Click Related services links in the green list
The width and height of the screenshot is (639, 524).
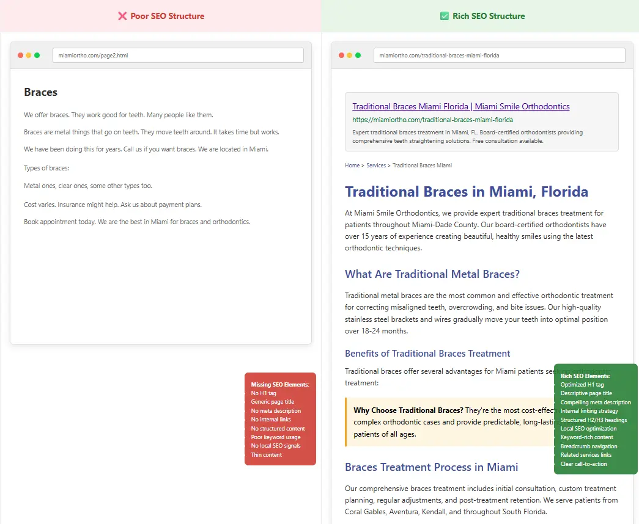pos(586,455)
